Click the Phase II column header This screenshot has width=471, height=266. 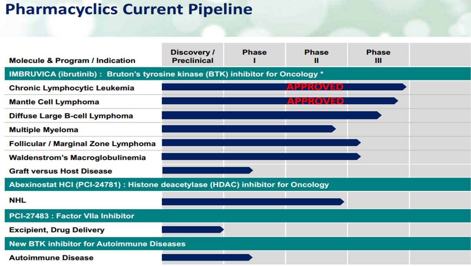(316, 56)
